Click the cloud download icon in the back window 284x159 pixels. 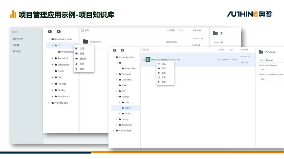click(58, 31)
